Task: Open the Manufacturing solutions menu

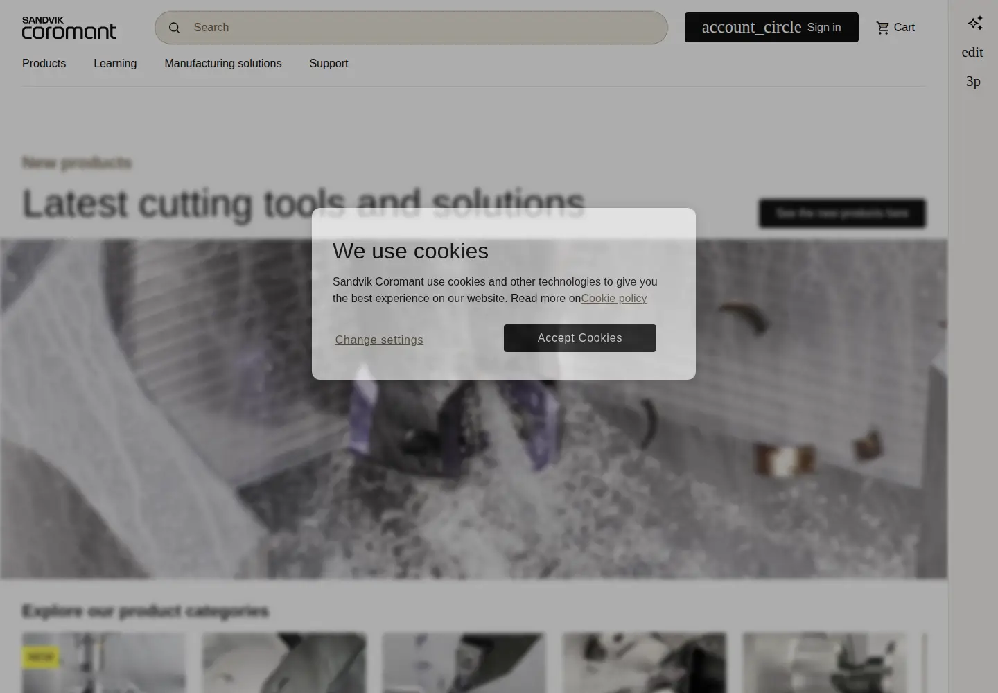Action: click(x=223, y=64)
